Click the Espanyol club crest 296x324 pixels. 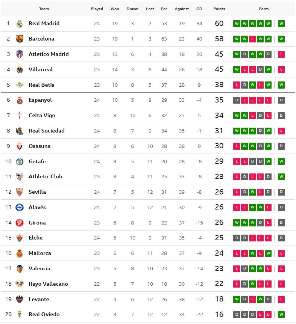point(20,100)
